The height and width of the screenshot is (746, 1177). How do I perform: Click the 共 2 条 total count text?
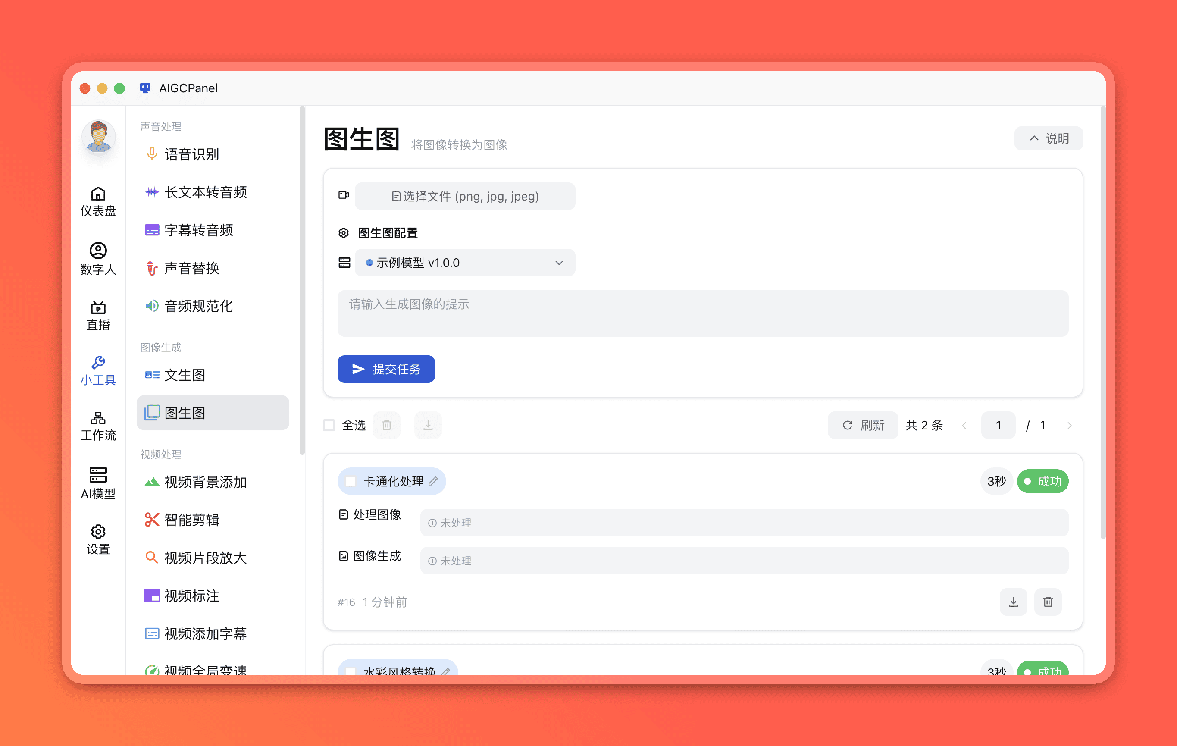pyautogui.click(x=924, y=425)
